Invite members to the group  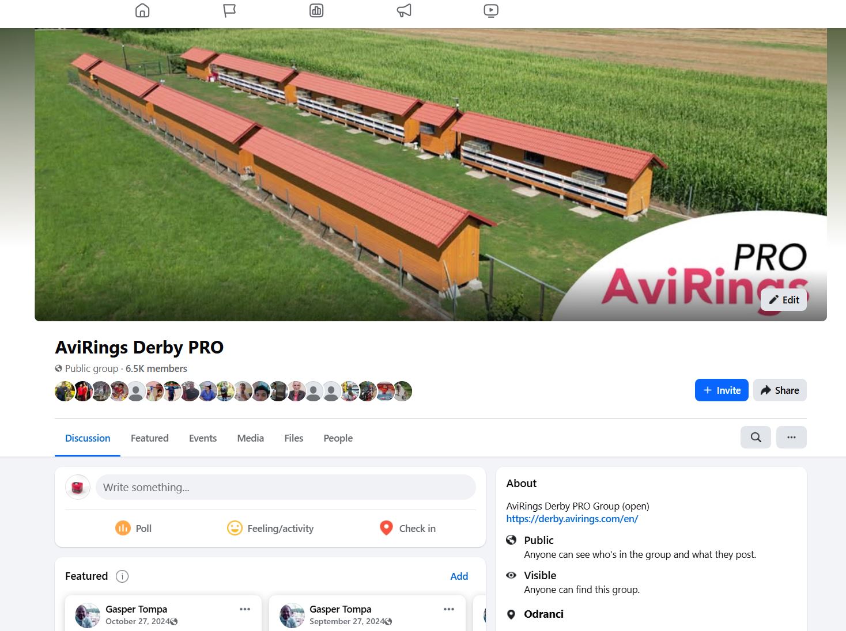pos(722,390)
